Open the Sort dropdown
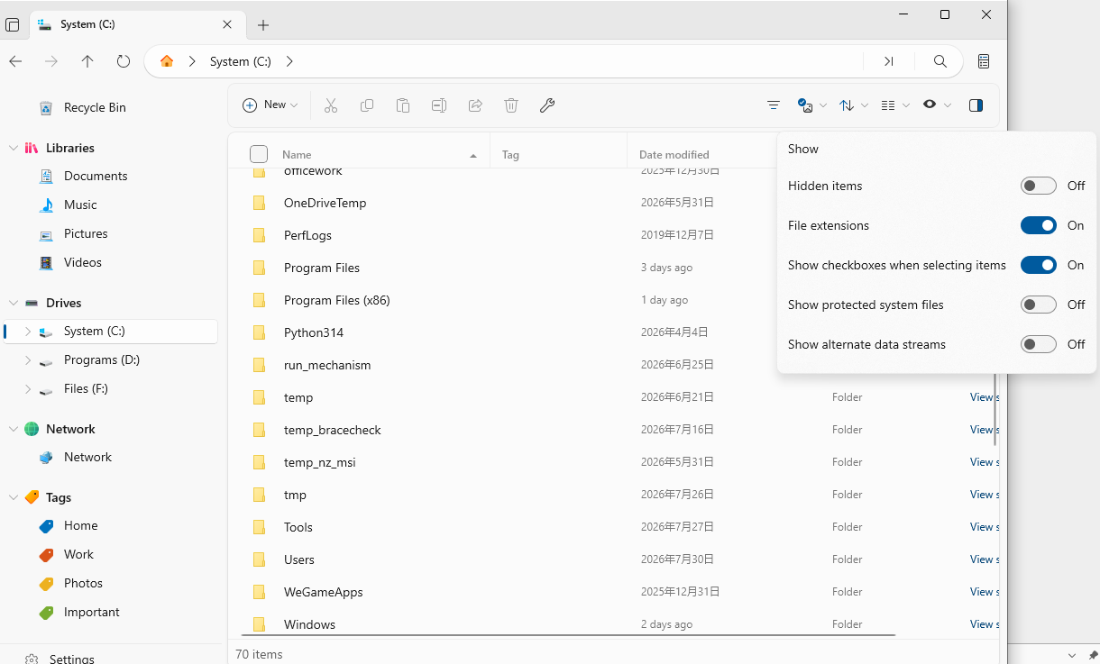 pyautogui.click(x=854, y=105)
